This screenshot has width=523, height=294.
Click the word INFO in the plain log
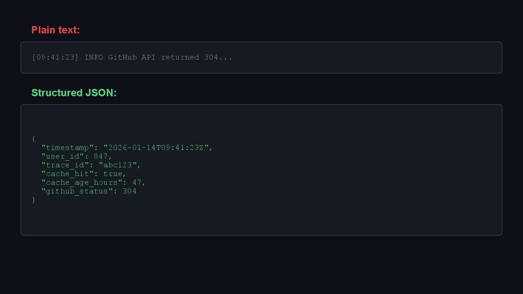point(94,57)
